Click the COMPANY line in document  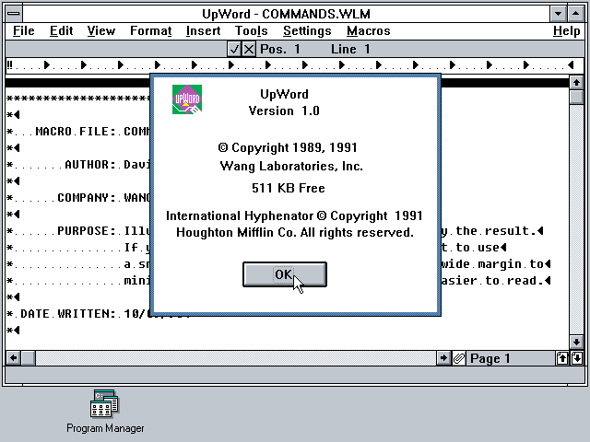[78, 197]
